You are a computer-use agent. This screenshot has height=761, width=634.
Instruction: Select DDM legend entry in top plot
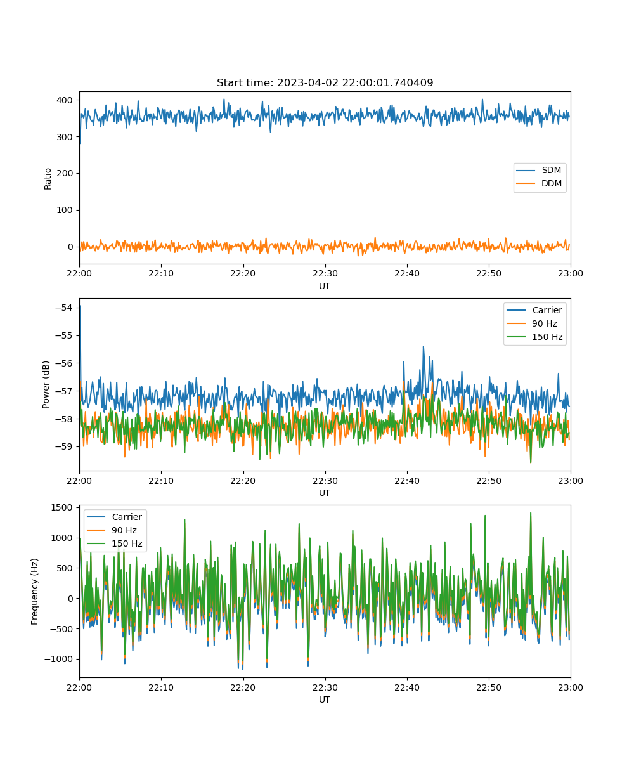(540, 184)
